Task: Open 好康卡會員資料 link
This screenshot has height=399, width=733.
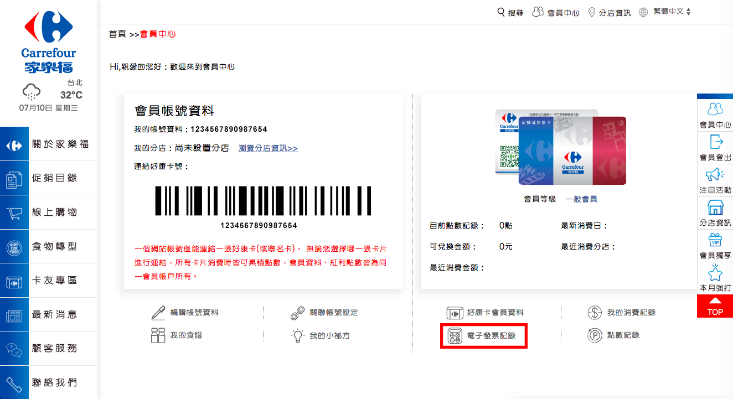Action: point(495,313)
